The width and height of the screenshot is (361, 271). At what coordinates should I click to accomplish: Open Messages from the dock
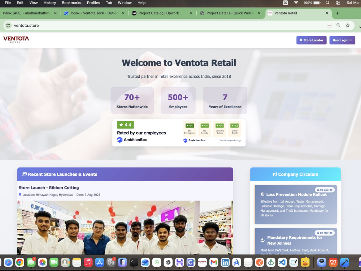[x=31, y=262]
